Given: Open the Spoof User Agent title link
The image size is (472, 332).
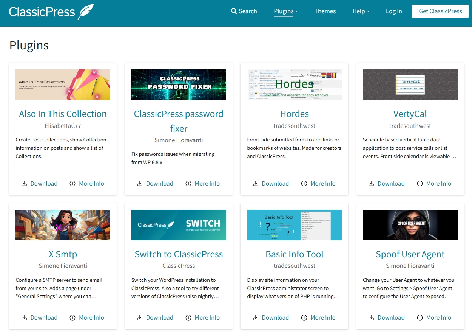Looking at the screenshot, I should (x=410, y=254).
